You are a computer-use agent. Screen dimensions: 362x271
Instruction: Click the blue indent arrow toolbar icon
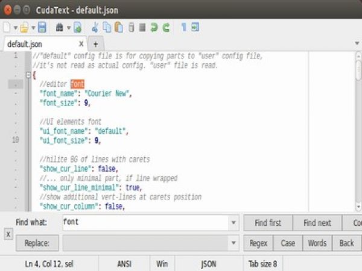[x=195, y=27]
